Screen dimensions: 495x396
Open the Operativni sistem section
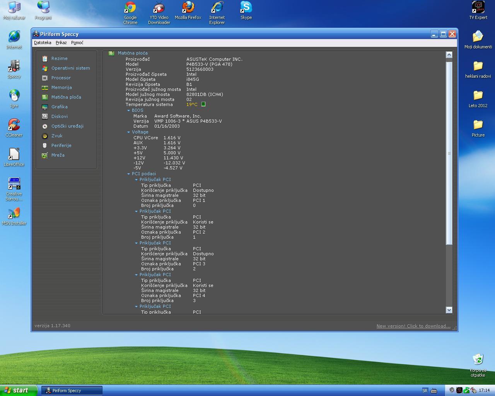70,68
